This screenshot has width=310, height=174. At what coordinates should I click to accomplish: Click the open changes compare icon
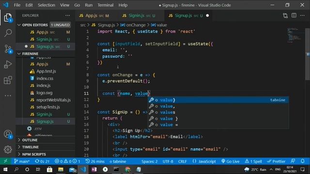click(285, 15)
